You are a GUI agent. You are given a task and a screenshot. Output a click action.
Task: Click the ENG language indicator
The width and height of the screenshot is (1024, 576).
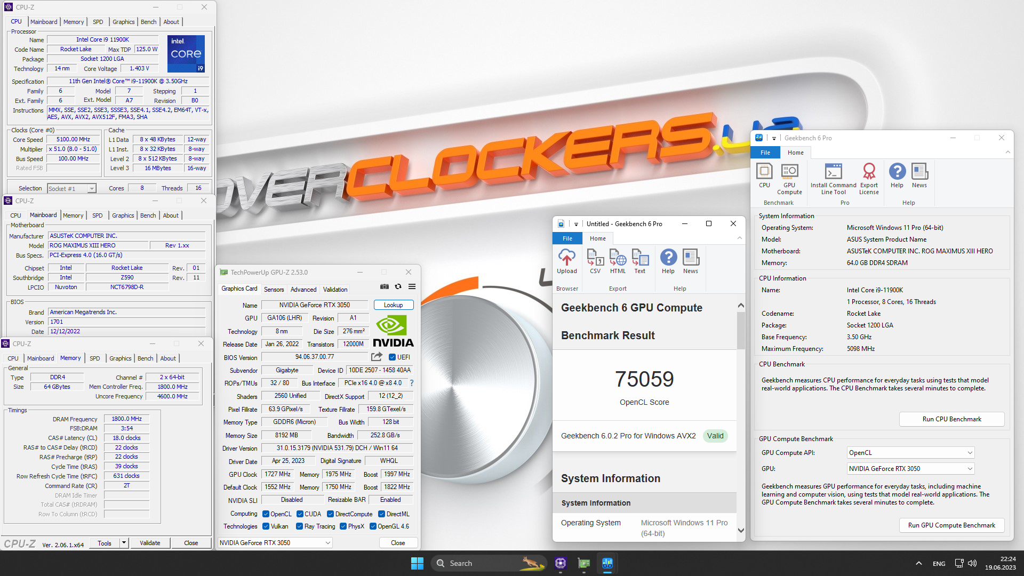939,564
